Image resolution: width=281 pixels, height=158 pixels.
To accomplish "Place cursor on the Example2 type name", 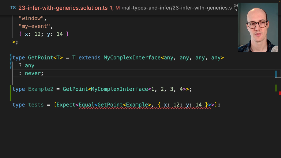I will coord(41,89).
